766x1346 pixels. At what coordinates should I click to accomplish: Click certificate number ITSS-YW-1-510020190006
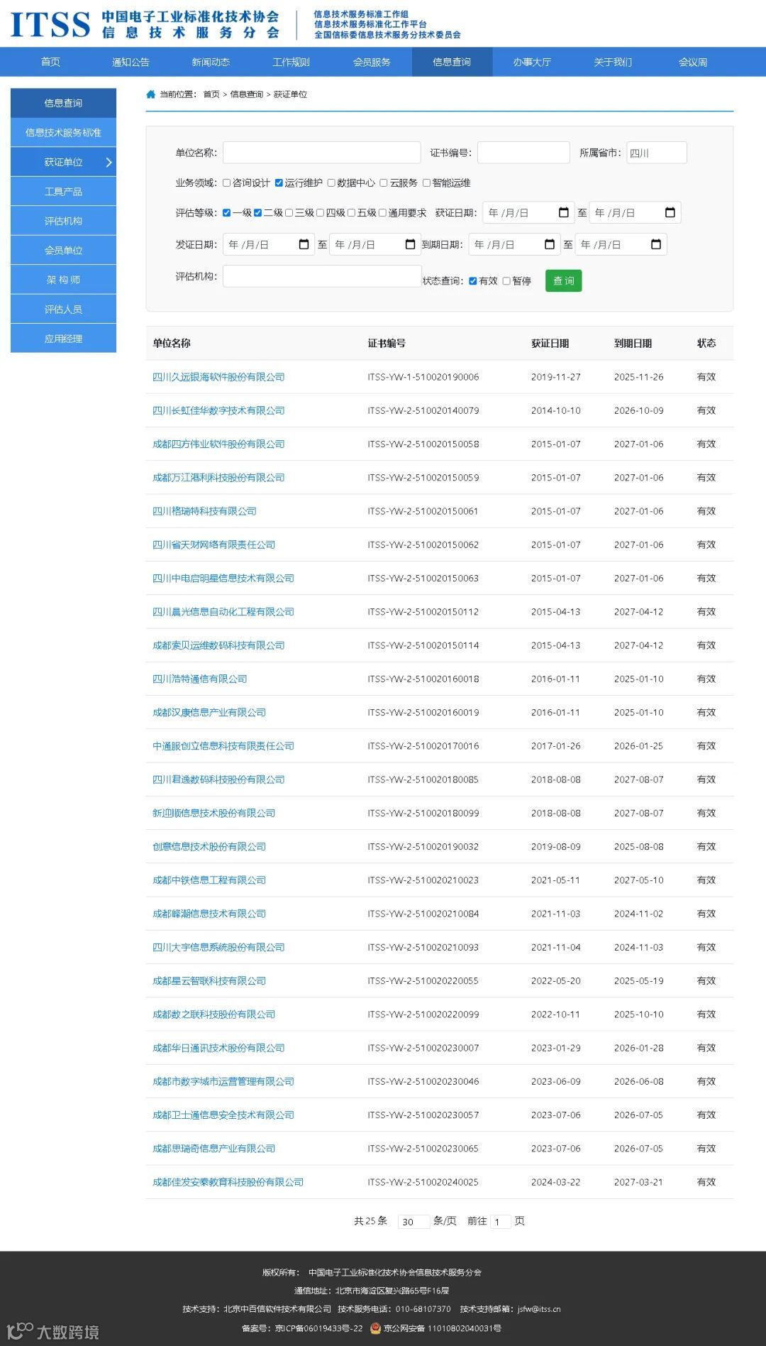pyautogui.click(x=423, y=377)
